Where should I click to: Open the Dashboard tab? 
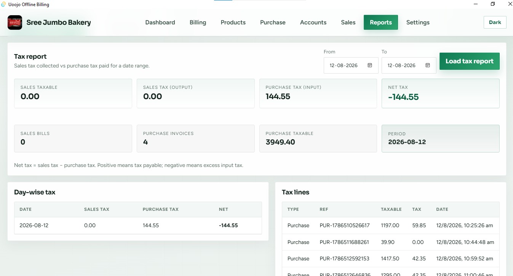160,22
